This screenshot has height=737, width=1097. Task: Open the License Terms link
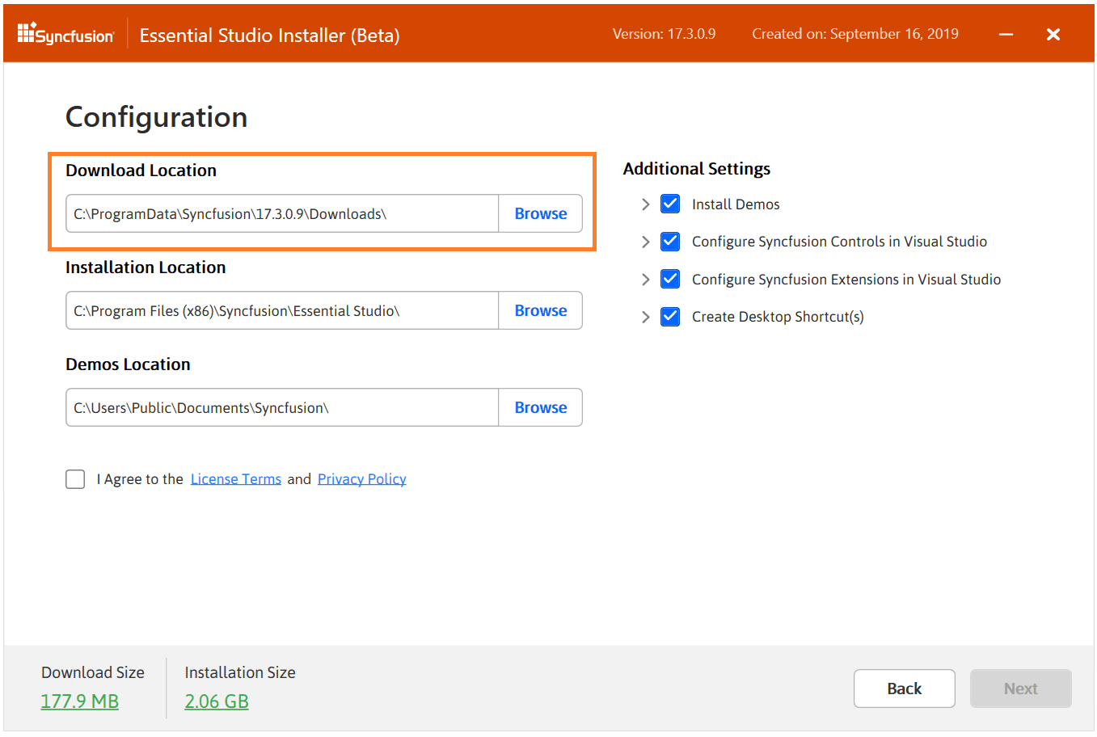(x=235, y=479)
